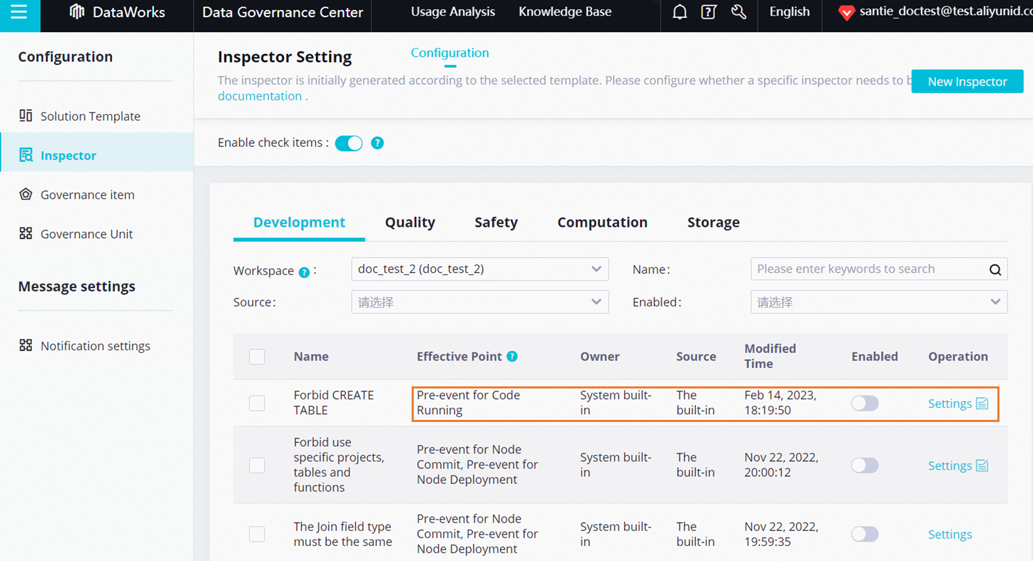Check the Forbid CREATE TABLE row checkbox
Screen dimensions: 1033x561
click(x=257, y=403)
